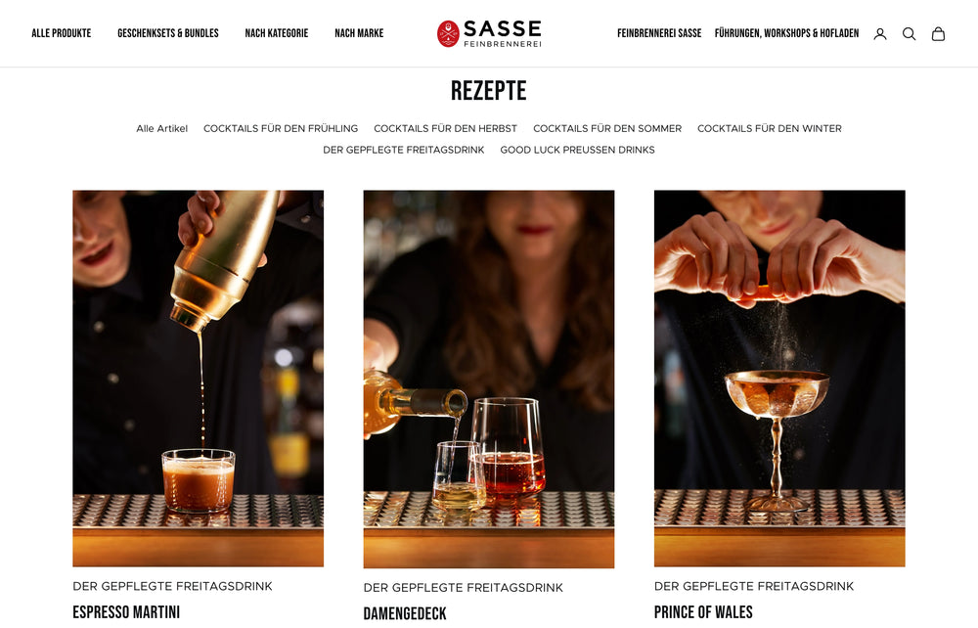Select Der gepflegte Freitagsdrink filter

pyautogui.click(x=404, y=150)
